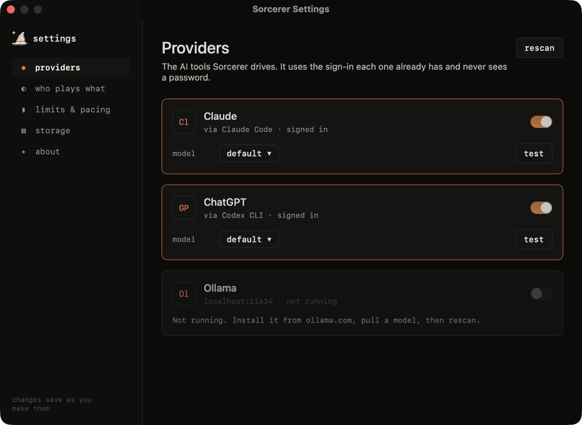582x425 pixels.
Task: Go to limits & pacing settings
Action: tap(71, 110)
